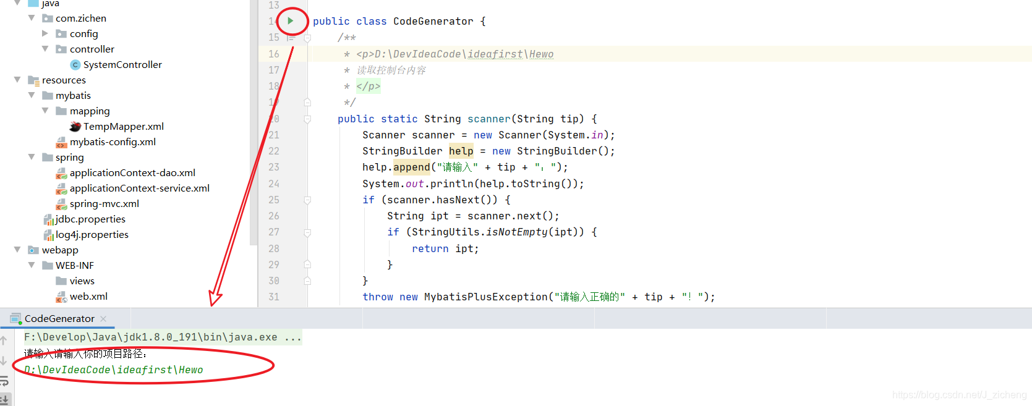Fold the Javadoc comment at line 15
The width and height of the screenshot is (1032, 406).
point(307,38)
